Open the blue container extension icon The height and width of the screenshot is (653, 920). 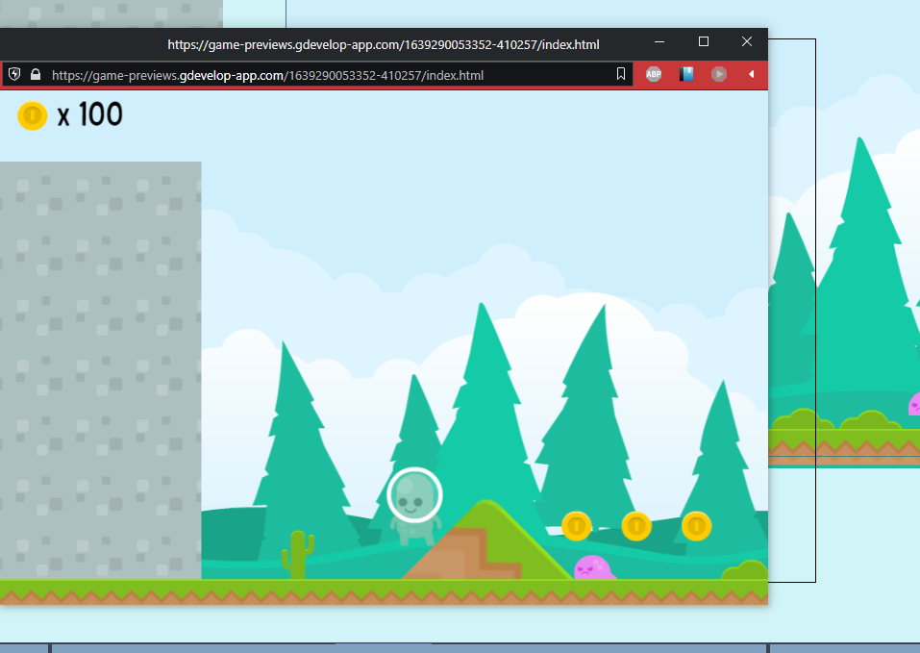coord(686,74)
